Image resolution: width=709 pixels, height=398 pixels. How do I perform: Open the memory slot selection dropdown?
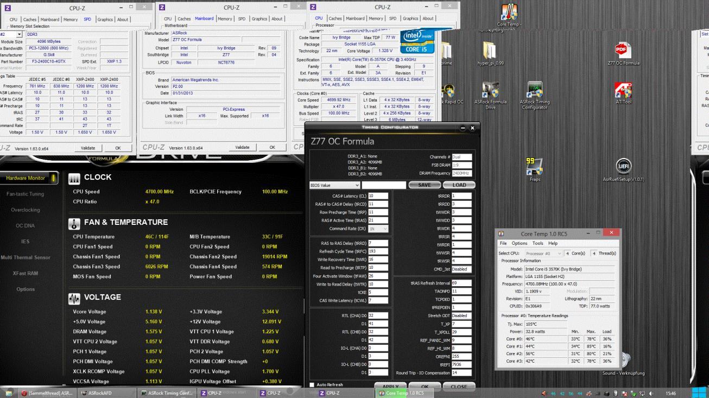[11, 34]
